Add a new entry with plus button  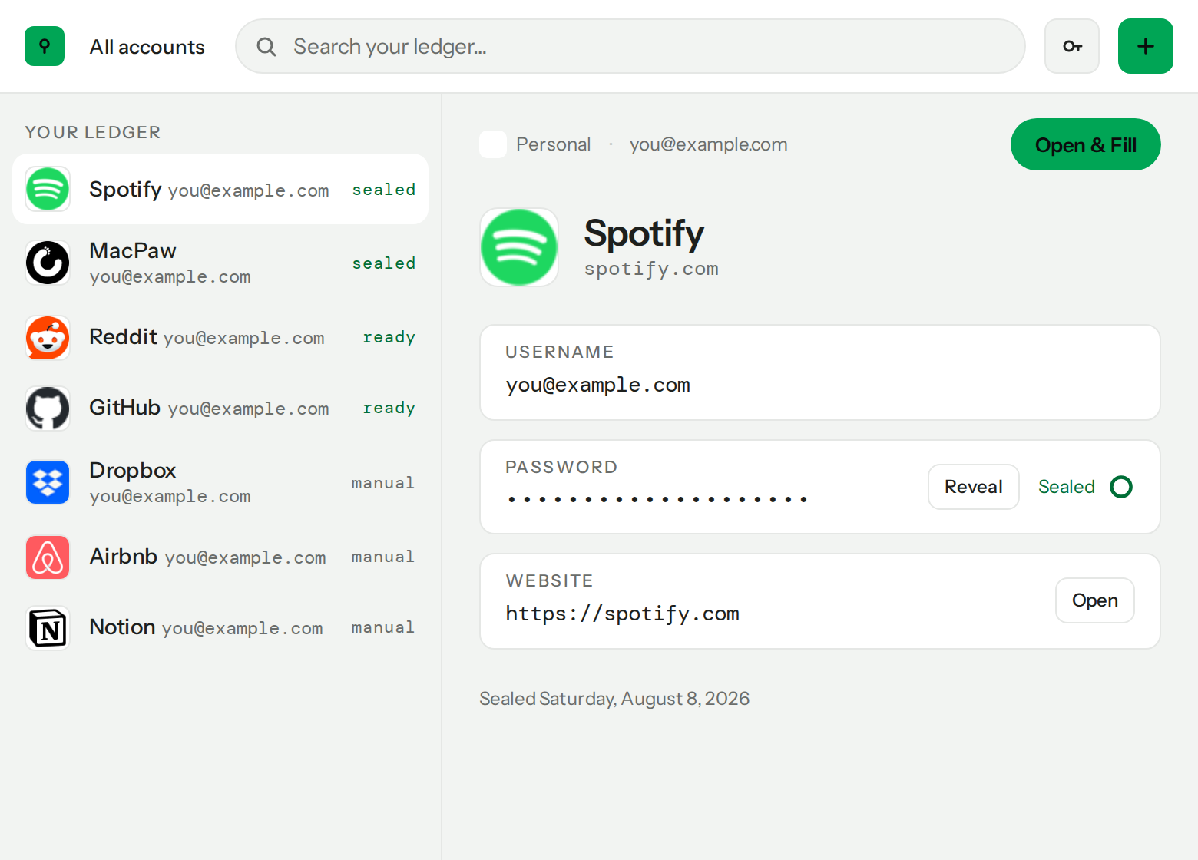[x=1146, y=46]
